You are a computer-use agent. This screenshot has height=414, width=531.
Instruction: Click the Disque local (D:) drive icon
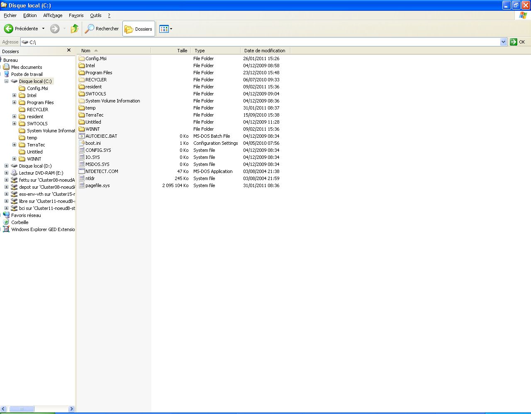click(x=14, y=166)
